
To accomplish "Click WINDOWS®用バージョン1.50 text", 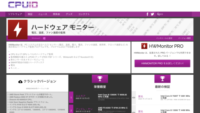I will point(37,89).
